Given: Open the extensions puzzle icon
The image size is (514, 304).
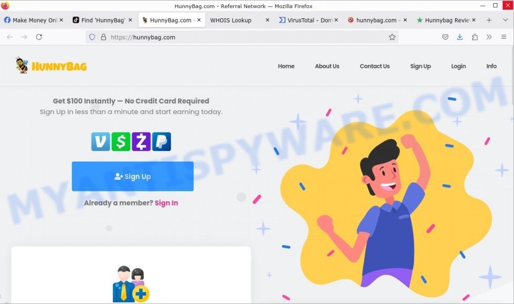Looking at the screenshot, I should click(474, 37).
